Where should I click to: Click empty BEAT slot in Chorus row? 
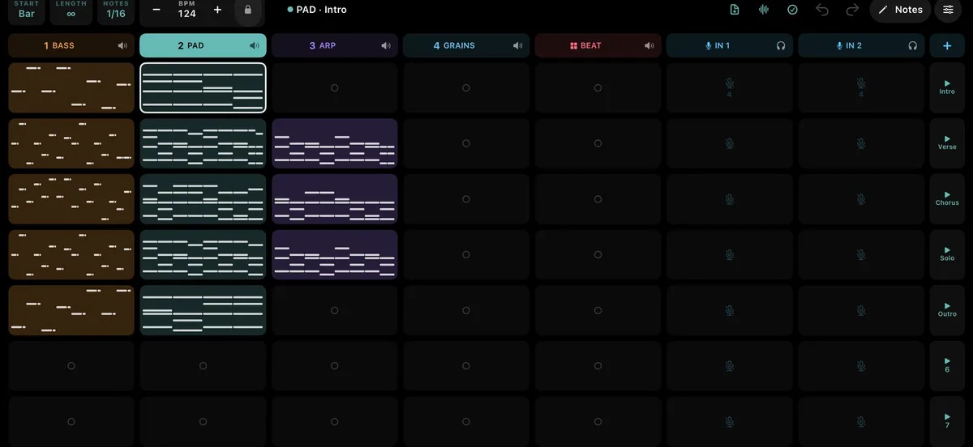[598, 198]
